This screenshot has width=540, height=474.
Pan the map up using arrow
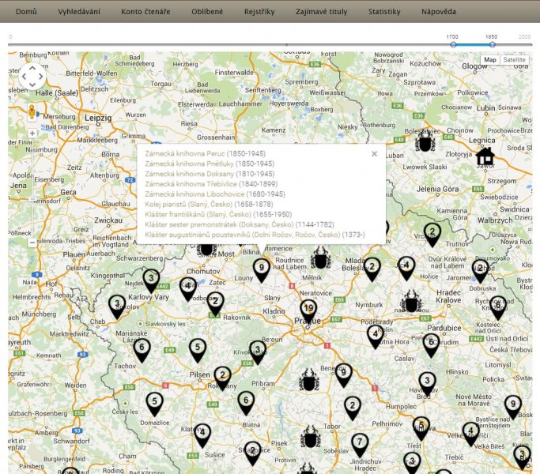[x=32, y=68]
